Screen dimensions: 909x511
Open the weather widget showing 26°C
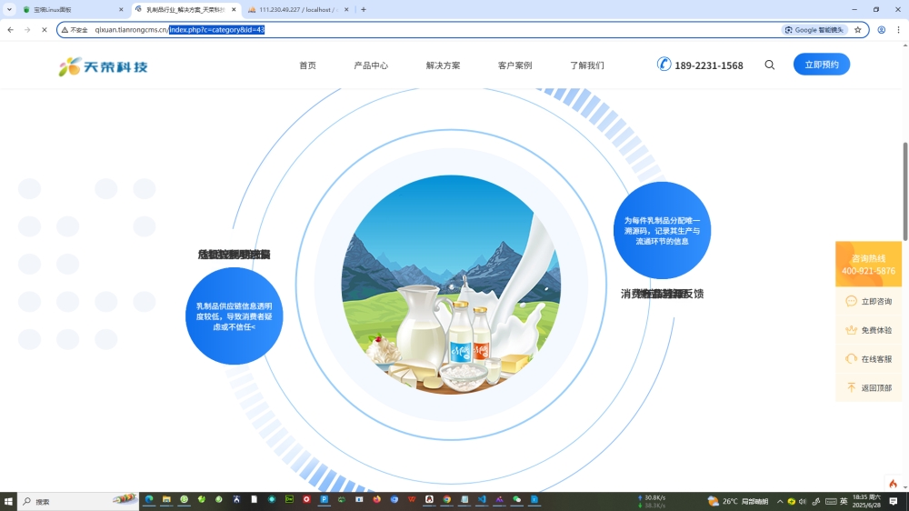(737, 501)
